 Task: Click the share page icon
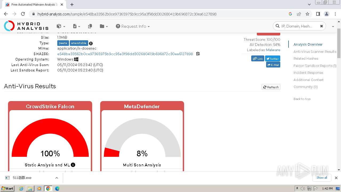[x=299, y=14]
